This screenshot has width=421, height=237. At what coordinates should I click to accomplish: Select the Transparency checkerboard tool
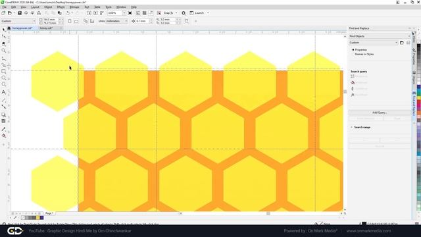click(3, 121)
